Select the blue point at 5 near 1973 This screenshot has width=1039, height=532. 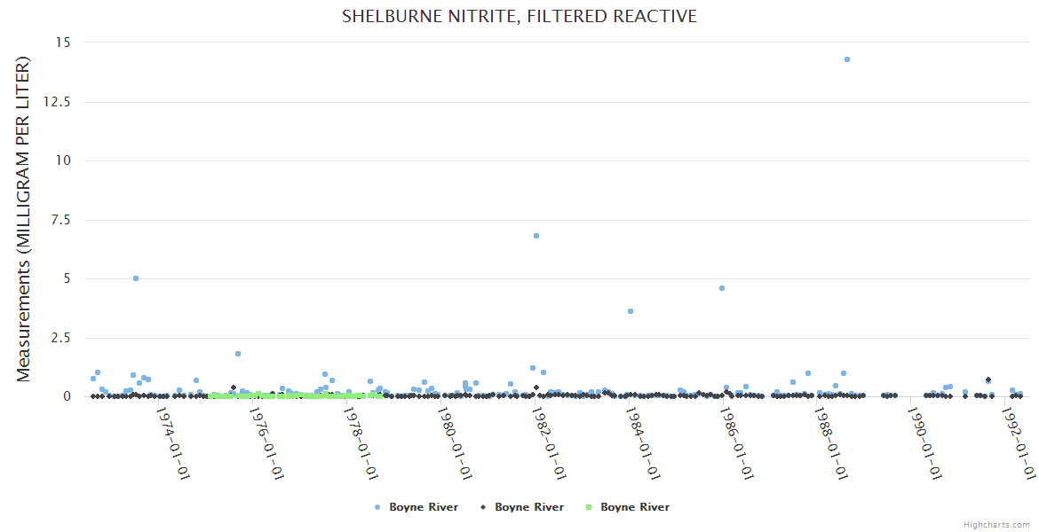point(136,278)
